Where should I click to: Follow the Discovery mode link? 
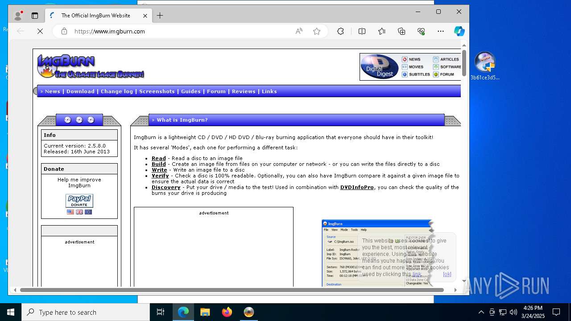[x=166, y=187]
